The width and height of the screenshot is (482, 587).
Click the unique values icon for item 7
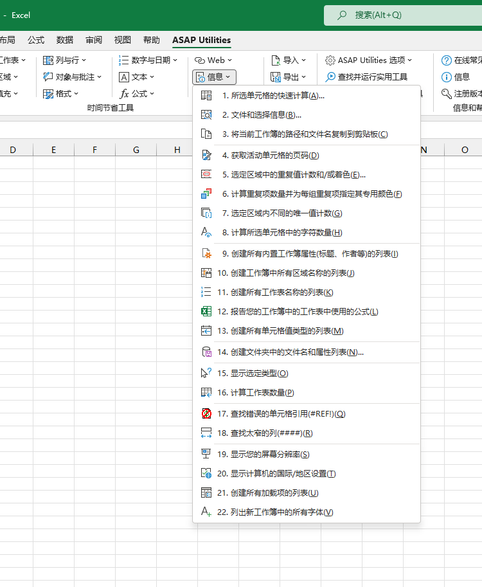[206, 213]
